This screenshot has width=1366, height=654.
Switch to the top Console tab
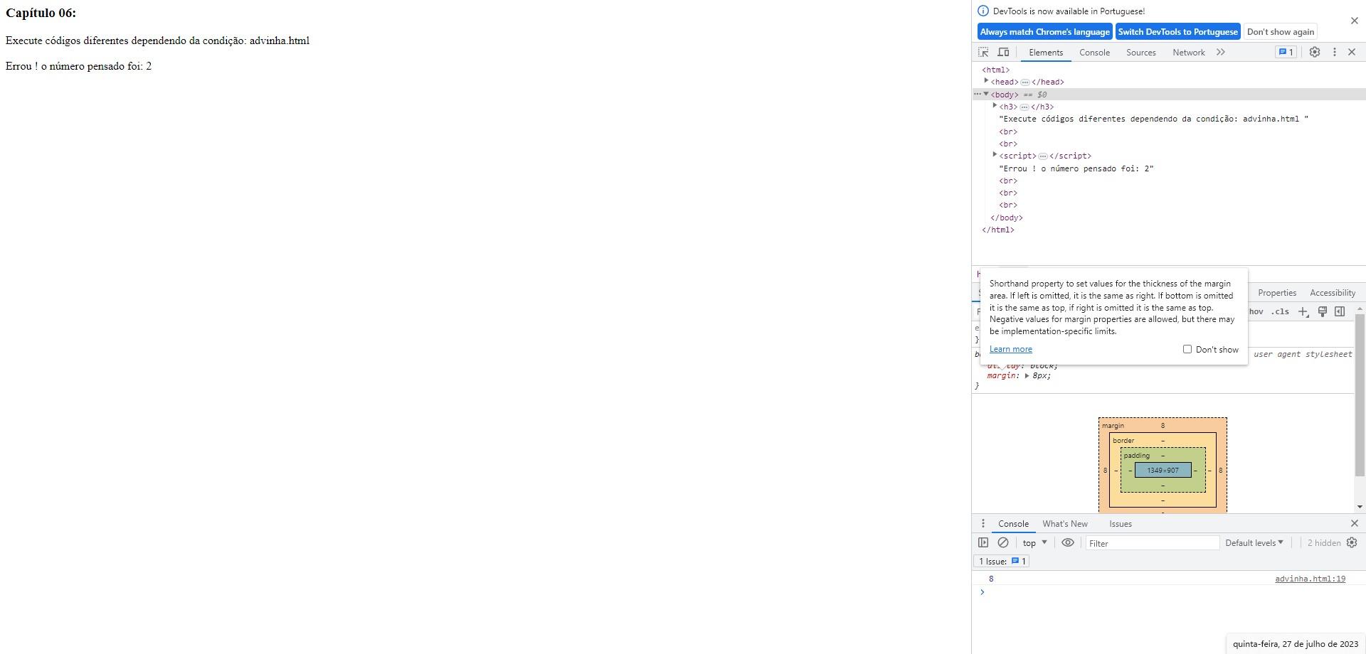click(x=1094, y=53)
